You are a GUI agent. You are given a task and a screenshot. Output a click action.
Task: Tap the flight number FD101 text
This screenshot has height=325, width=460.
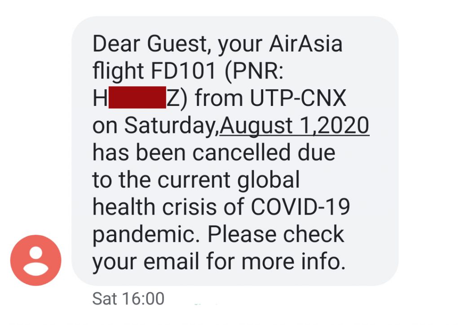[184, 70]
